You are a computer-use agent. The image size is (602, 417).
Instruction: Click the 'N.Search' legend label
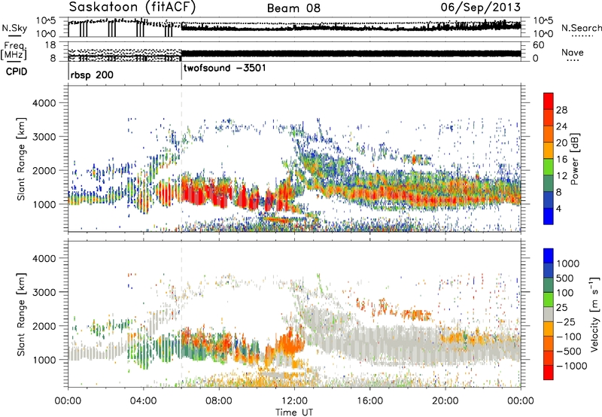[581, 28]
